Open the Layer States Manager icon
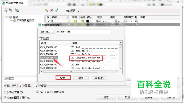 click(x=17, y=10)
